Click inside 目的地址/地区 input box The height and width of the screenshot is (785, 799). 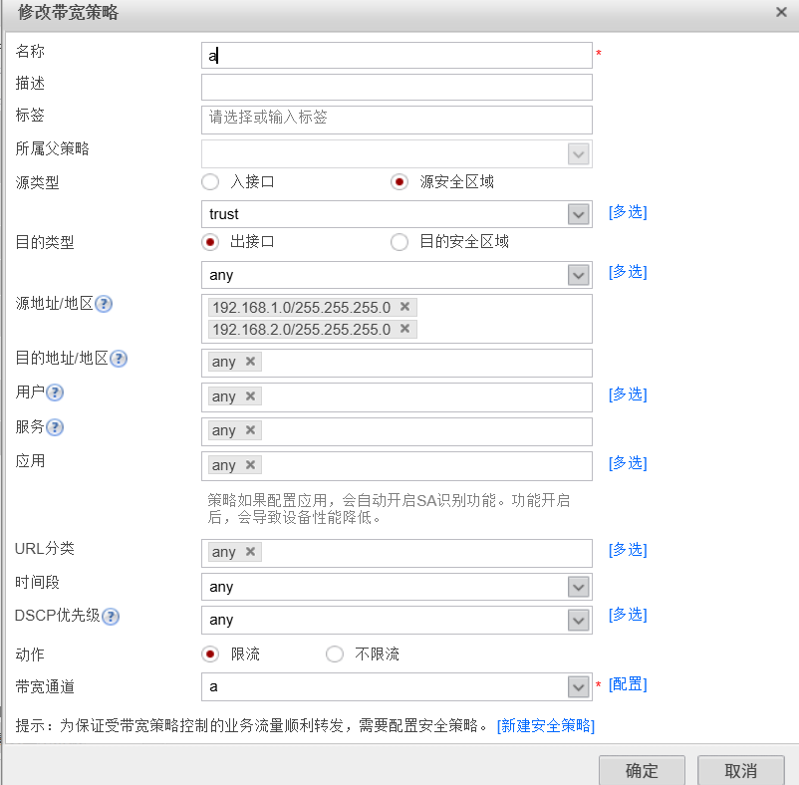(397, 363)
